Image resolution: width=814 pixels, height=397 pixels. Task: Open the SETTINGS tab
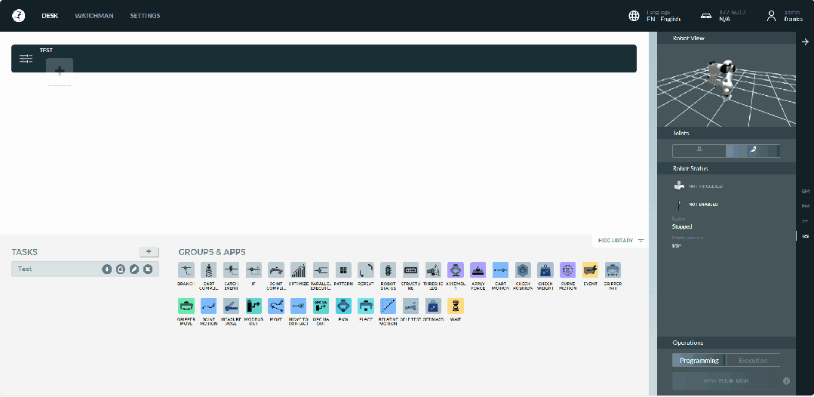(145, 16)
